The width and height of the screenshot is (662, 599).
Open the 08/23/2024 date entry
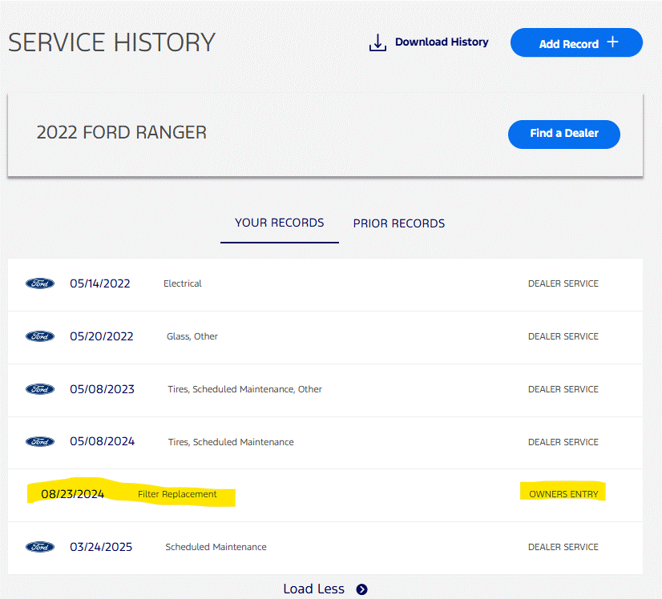click(x=73, y=494)
